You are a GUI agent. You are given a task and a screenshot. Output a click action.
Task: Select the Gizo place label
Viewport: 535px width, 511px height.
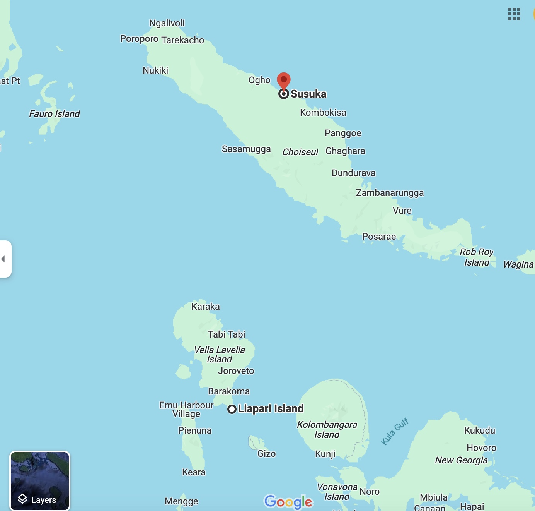click(x=266, y=454)
